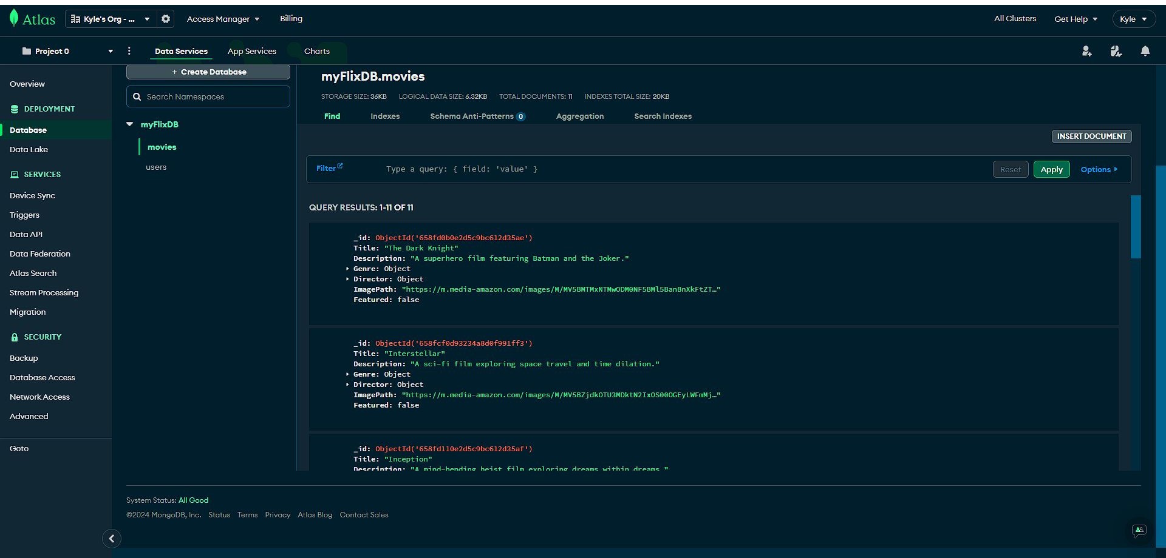Open the Aggregation tab
The image size is (1166, 558).
[580, 116]
